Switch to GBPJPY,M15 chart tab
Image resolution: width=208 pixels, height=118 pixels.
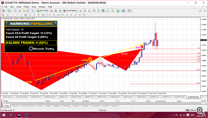click(x=102, y=97)
